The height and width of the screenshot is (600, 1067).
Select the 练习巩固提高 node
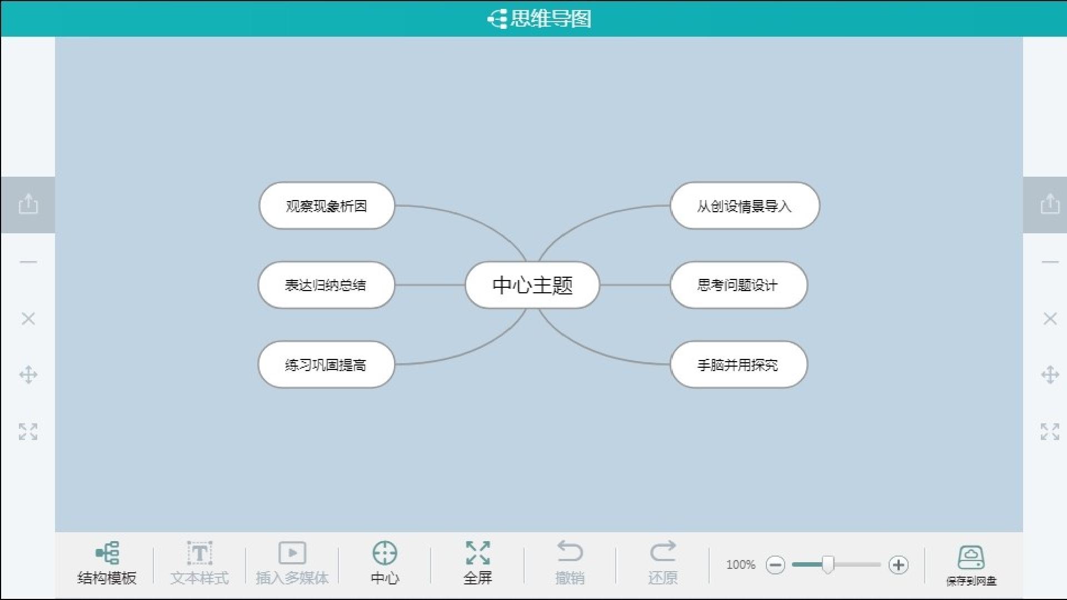point(326,364)
